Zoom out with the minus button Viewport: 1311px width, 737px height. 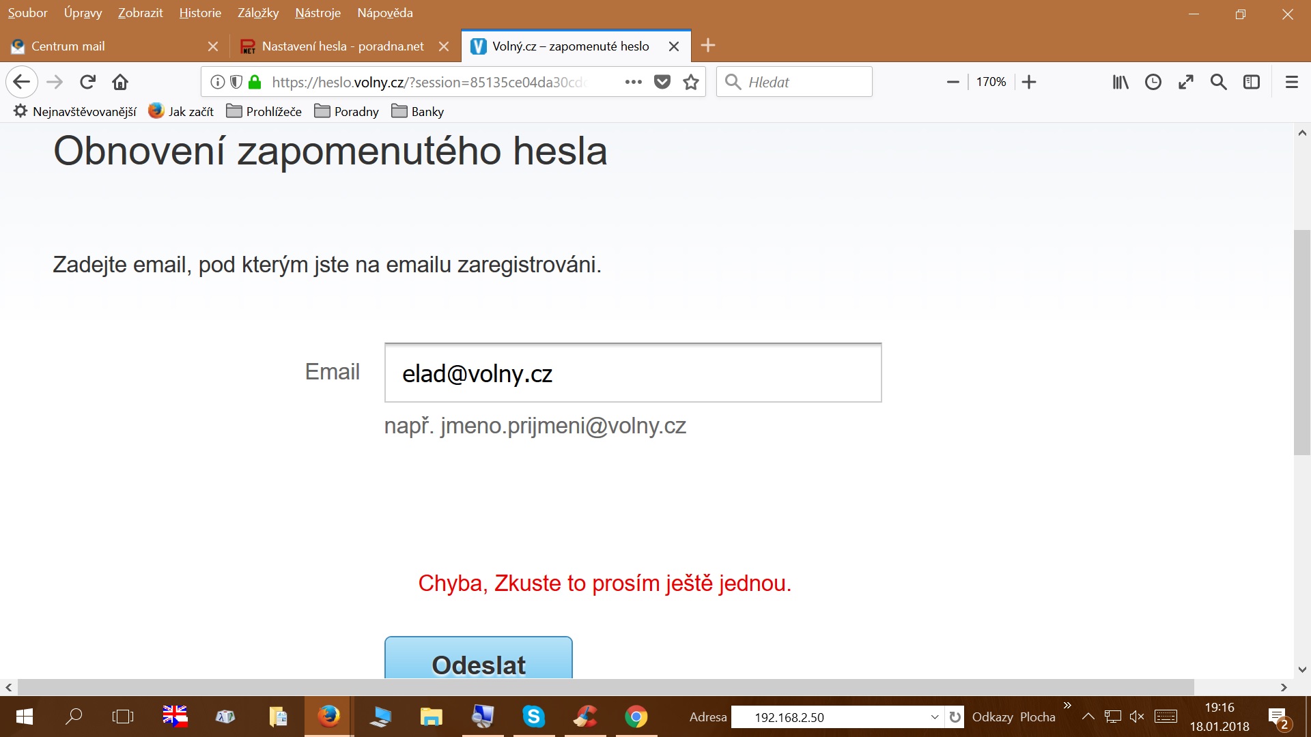point(953,82)
